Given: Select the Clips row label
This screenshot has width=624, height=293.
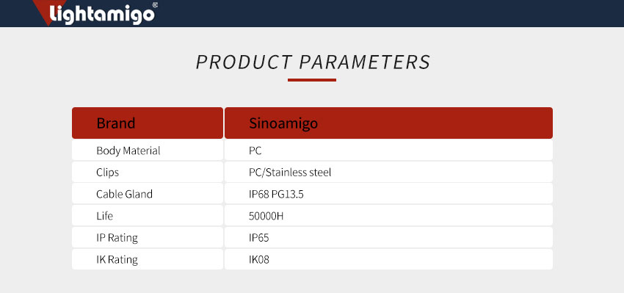Looking at the screenshot, I should coord(107,173).
